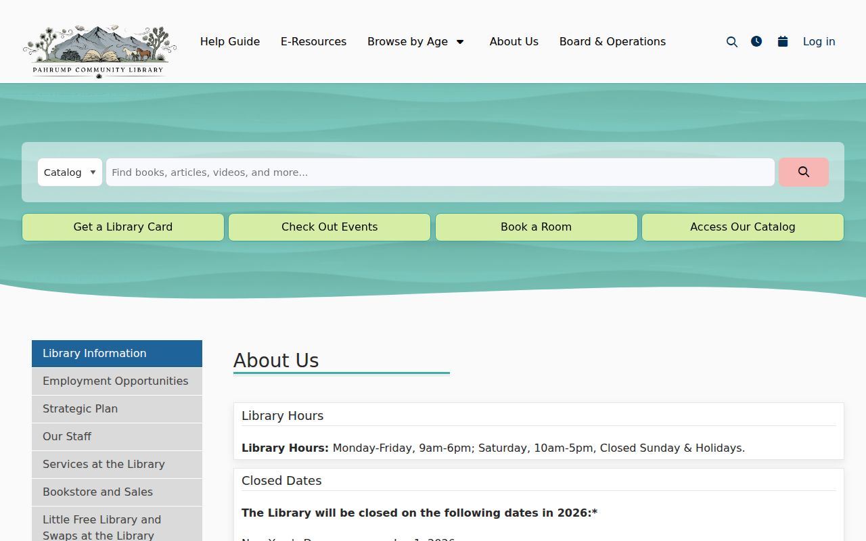Open About Us in the top navigation

point(514,42)
